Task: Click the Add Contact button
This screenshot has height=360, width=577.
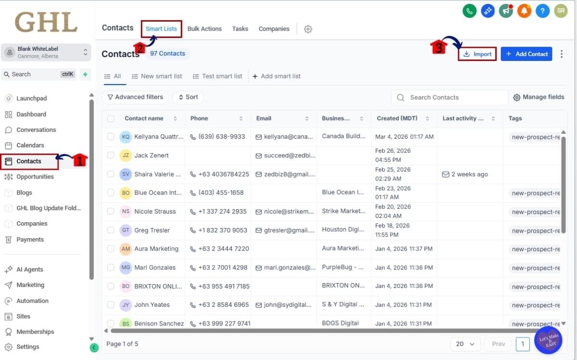Action: coord(526,54)
